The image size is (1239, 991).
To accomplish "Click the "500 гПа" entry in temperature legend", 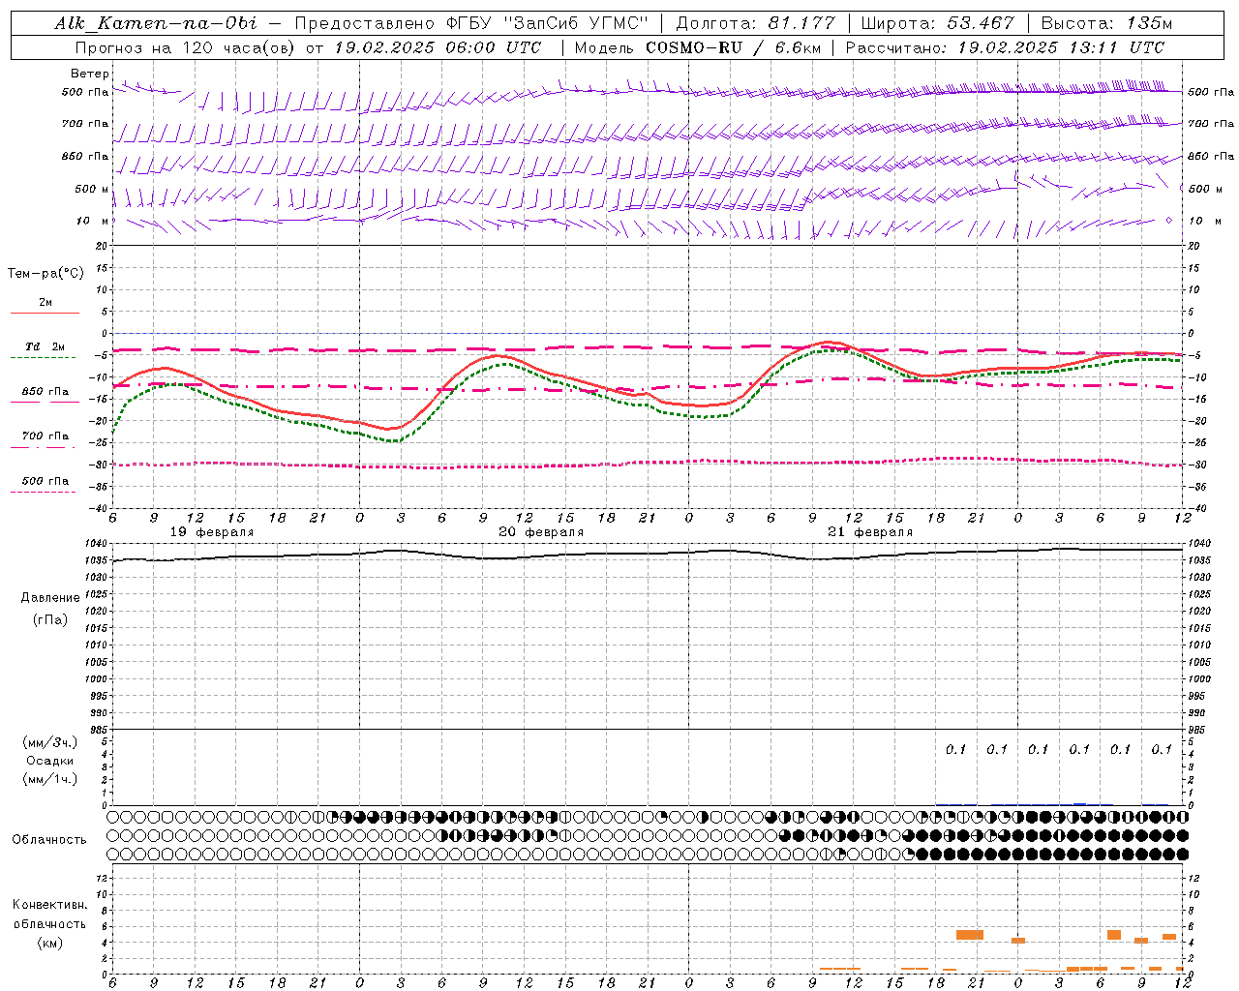I will 45,481.
